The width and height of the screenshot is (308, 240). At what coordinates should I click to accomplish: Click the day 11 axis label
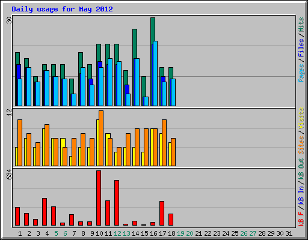(108, 233)
